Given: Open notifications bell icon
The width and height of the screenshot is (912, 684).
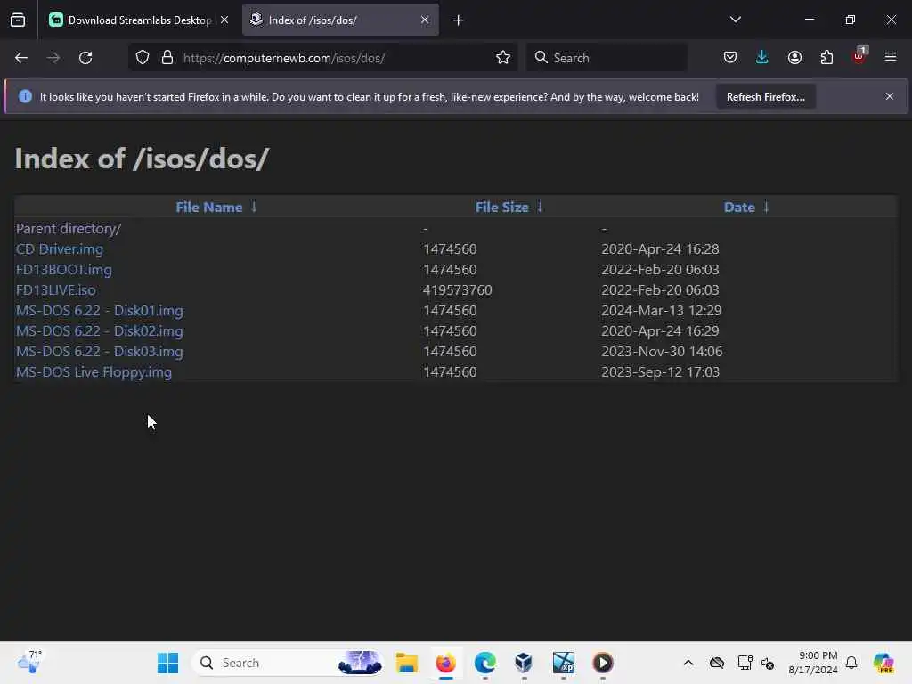Looking at the screenshot, I should (851, 663).
